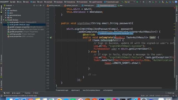Click the collapse all icon in Project panel

(x=37, y=6)
